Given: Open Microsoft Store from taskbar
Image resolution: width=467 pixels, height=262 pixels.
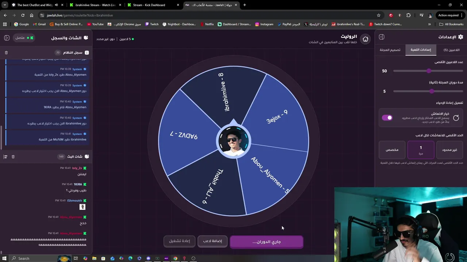Looking at the screenshot, I should point(103,258).
